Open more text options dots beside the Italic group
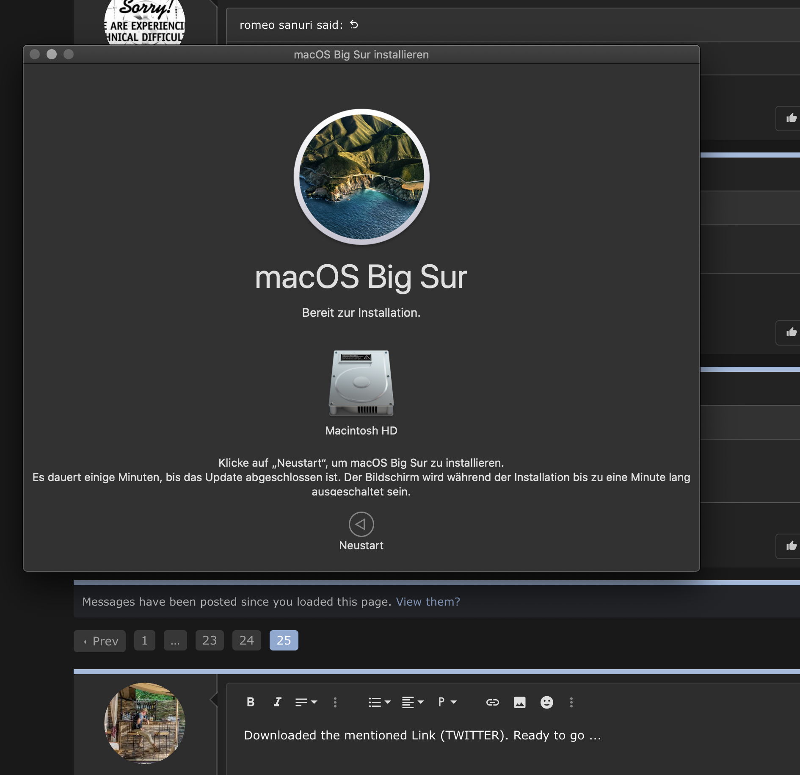Screen dimensions: 800x775 335,702
